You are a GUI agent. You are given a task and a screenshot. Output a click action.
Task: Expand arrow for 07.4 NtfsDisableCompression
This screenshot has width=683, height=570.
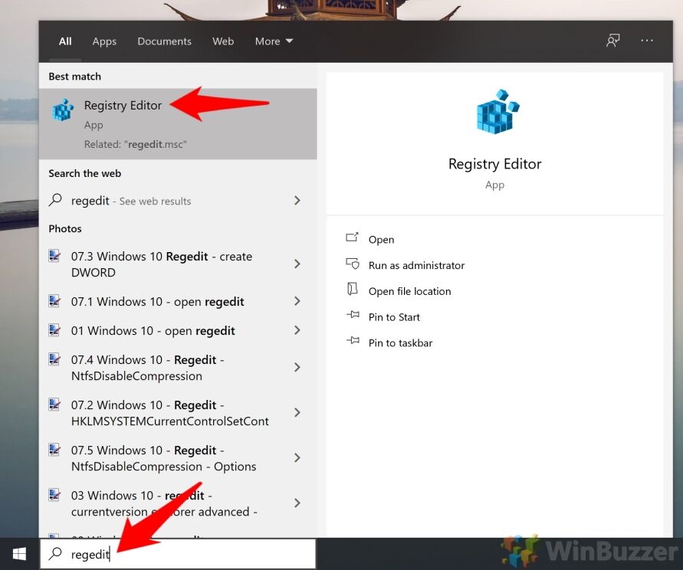(297, 368)
